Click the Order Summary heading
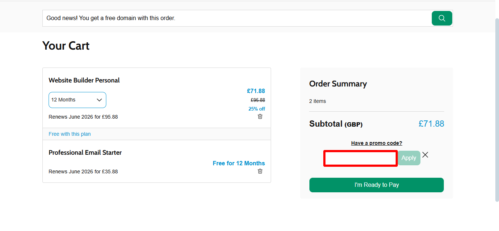This screenshot has height=231, width=499. (x=338, y=84)
